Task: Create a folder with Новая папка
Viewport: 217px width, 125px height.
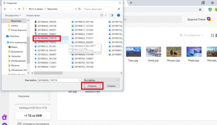Action: 33,15
